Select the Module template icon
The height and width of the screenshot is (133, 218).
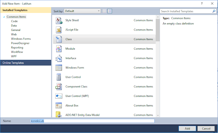pos(59,49)
